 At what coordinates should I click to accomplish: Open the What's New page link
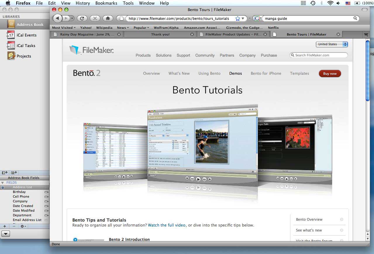click(179, 73)
